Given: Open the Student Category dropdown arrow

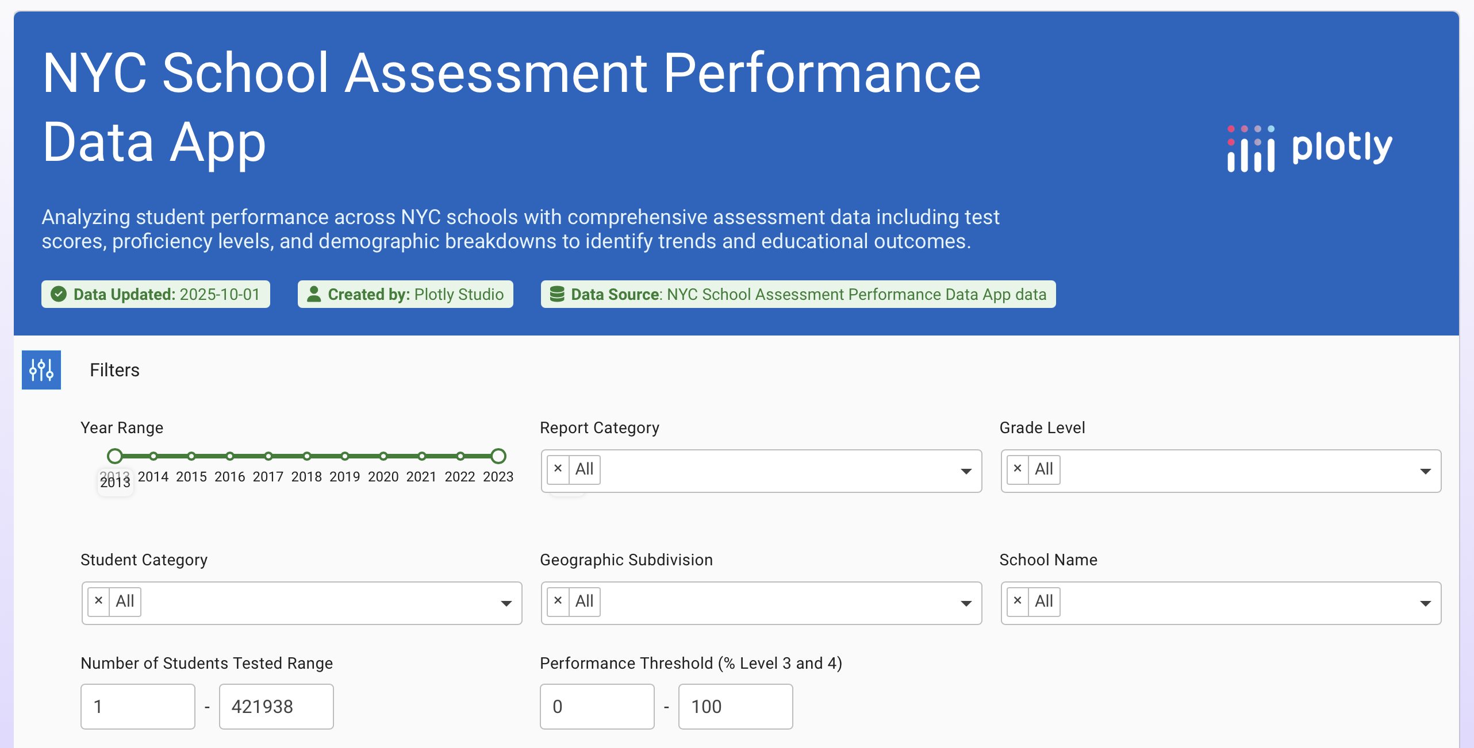Looking at the screenshot, I should (506, 603).
